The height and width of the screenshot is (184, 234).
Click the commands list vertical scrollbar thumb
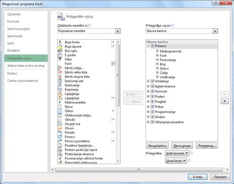[118, 75]
